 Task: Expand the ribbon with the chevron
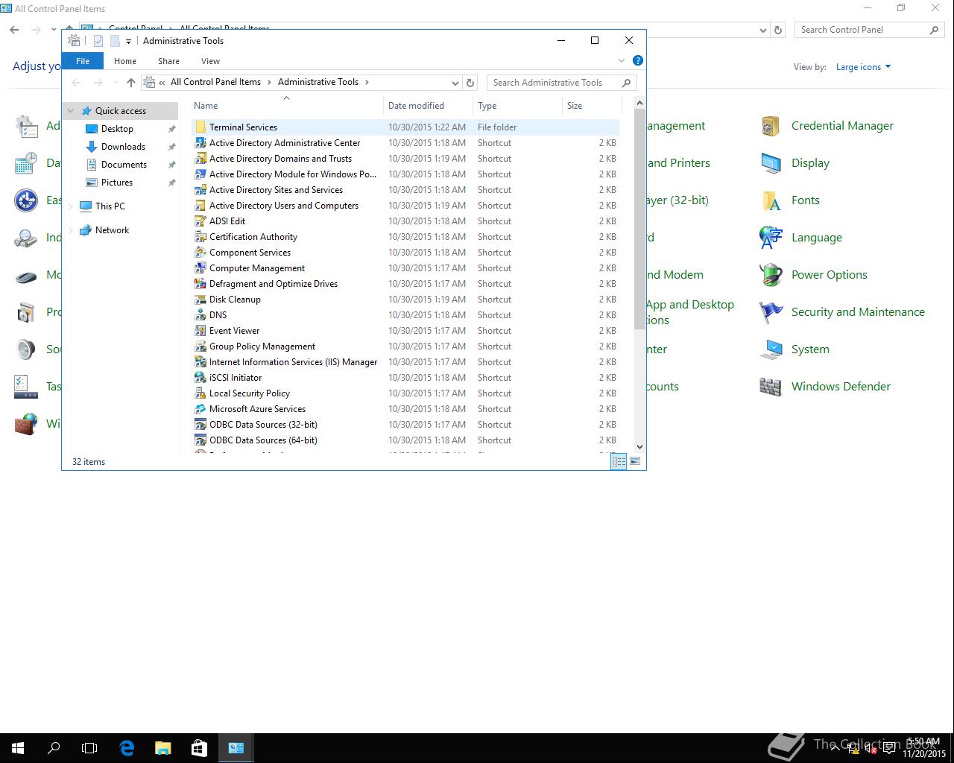pyautogui.click(x=622, y=60)
